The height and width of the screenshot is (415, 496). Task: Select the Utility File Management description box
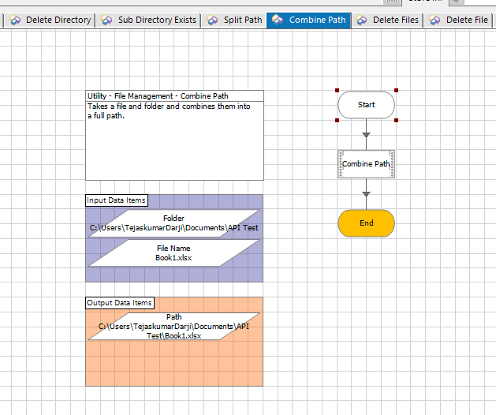click(174, 142)
